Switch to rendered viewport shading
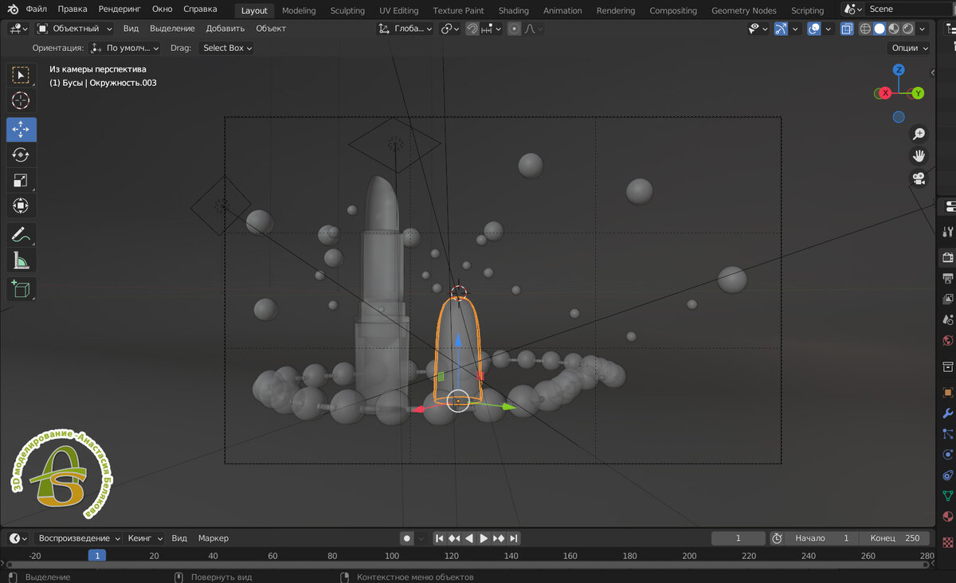This screenshot has width=956, height=583. coord(907,29)
